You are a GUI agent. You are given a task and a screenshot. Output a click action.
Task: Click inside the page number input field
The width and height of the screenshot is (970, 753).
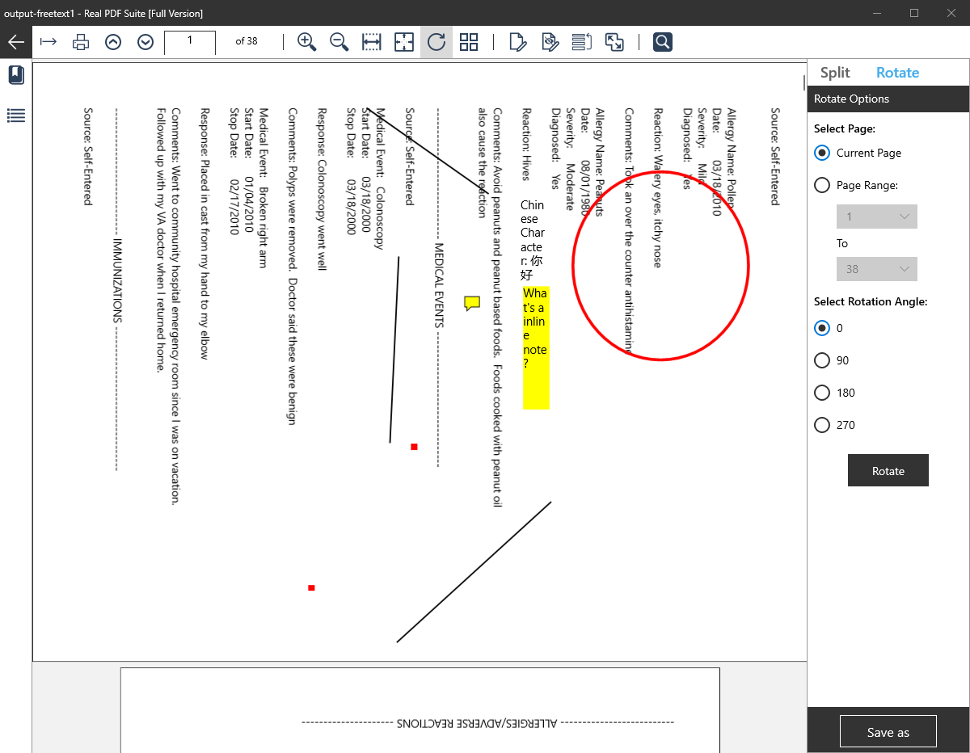tap(189, 41)
